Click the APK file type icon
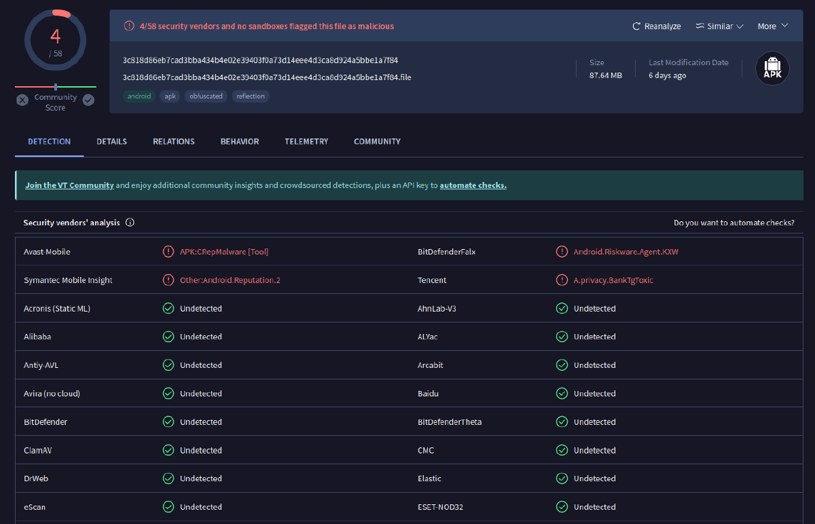815x524 pixels. click(772, 69)
